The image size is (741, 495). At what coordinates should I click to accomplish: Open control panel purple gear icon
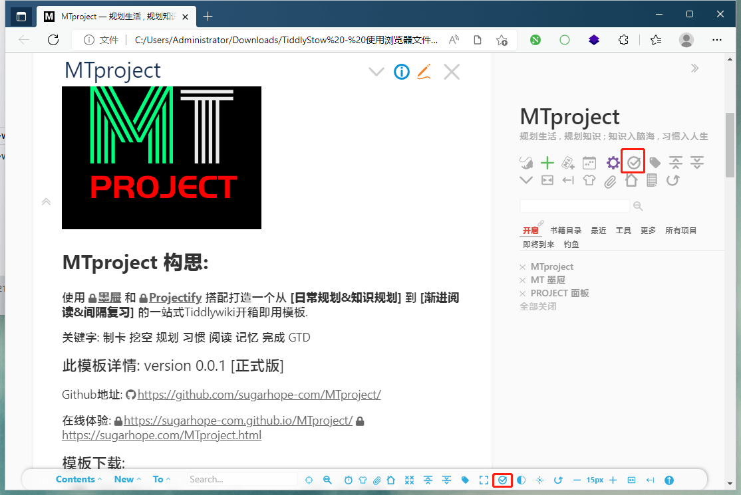613,163
